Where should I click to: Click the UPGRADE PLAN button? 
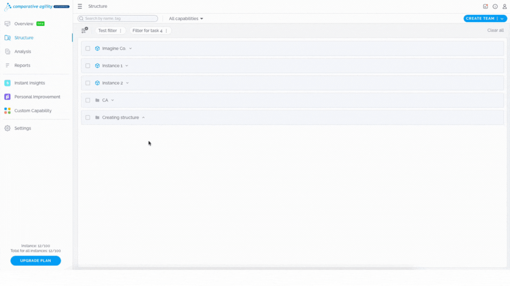pyautogui.click(x=35, y=260)
